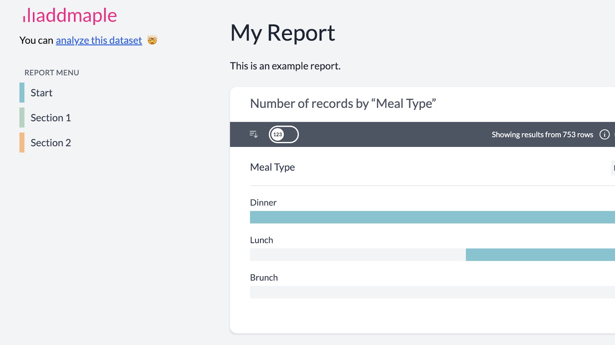Click the orange color bar beside Section 2

click(22, 143)
